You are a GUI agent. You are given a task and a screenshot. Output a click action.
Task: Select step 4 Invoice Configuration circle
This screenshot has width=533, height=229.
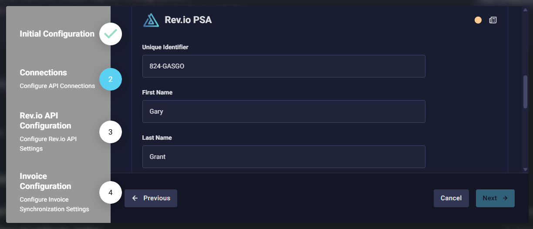[x=110, y=192]
